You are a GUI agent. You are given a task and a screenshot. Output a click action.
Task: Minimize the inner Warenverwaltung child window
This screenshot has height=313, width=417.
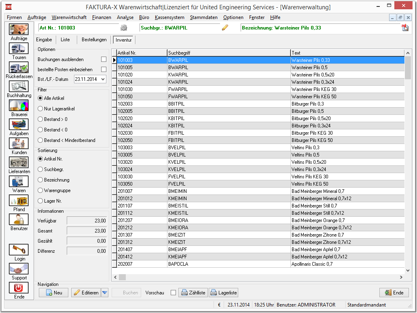(x=392, y=17)
